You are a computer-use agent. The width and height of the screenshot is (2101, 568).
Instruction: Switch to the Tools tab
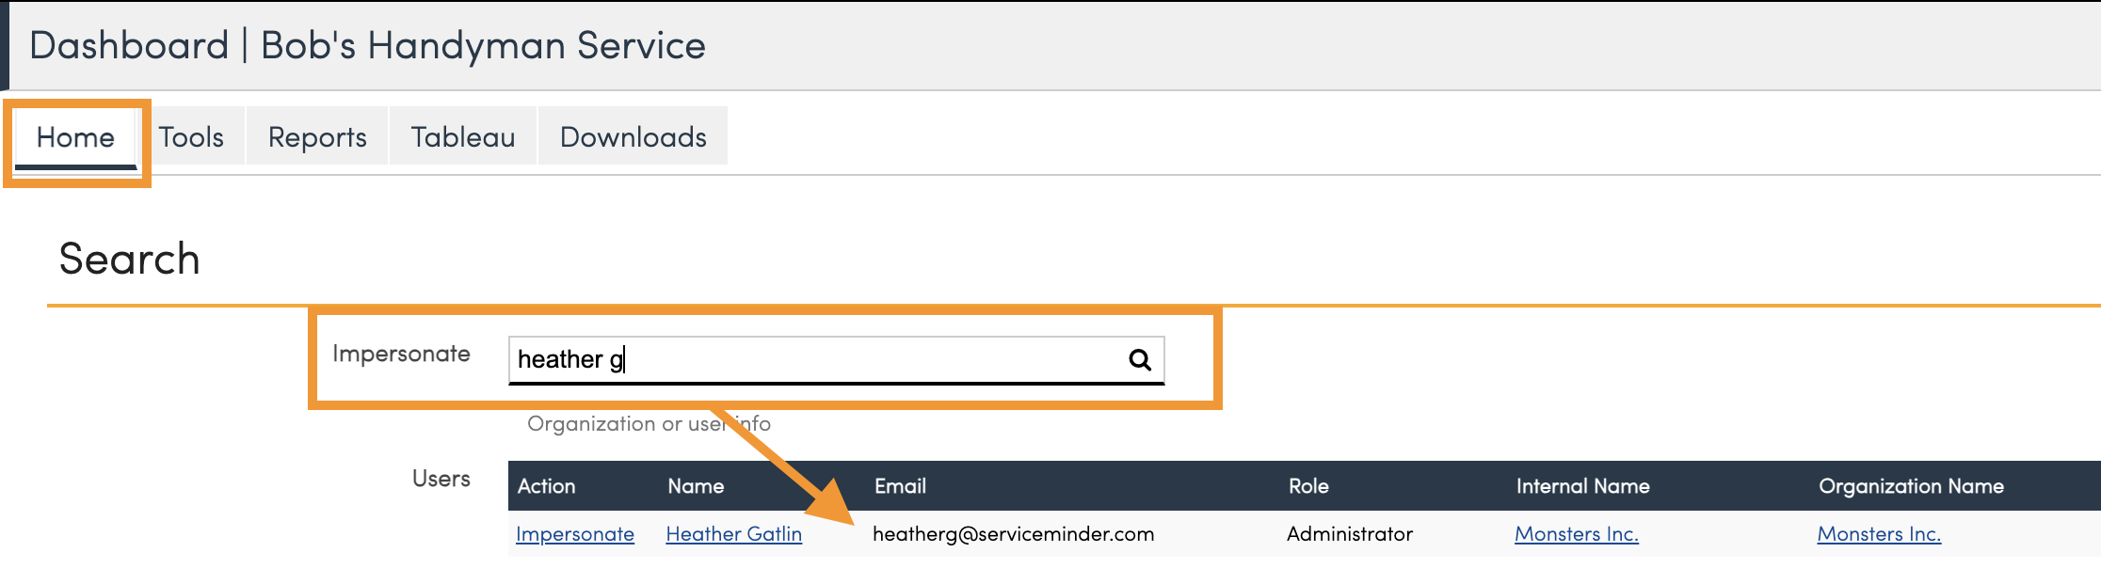(x=191, y=137)
